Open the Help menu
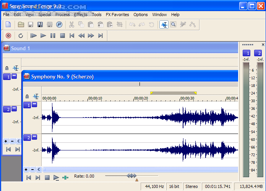The height and width of the screenshot is (191, 266). tap(175, 15)
